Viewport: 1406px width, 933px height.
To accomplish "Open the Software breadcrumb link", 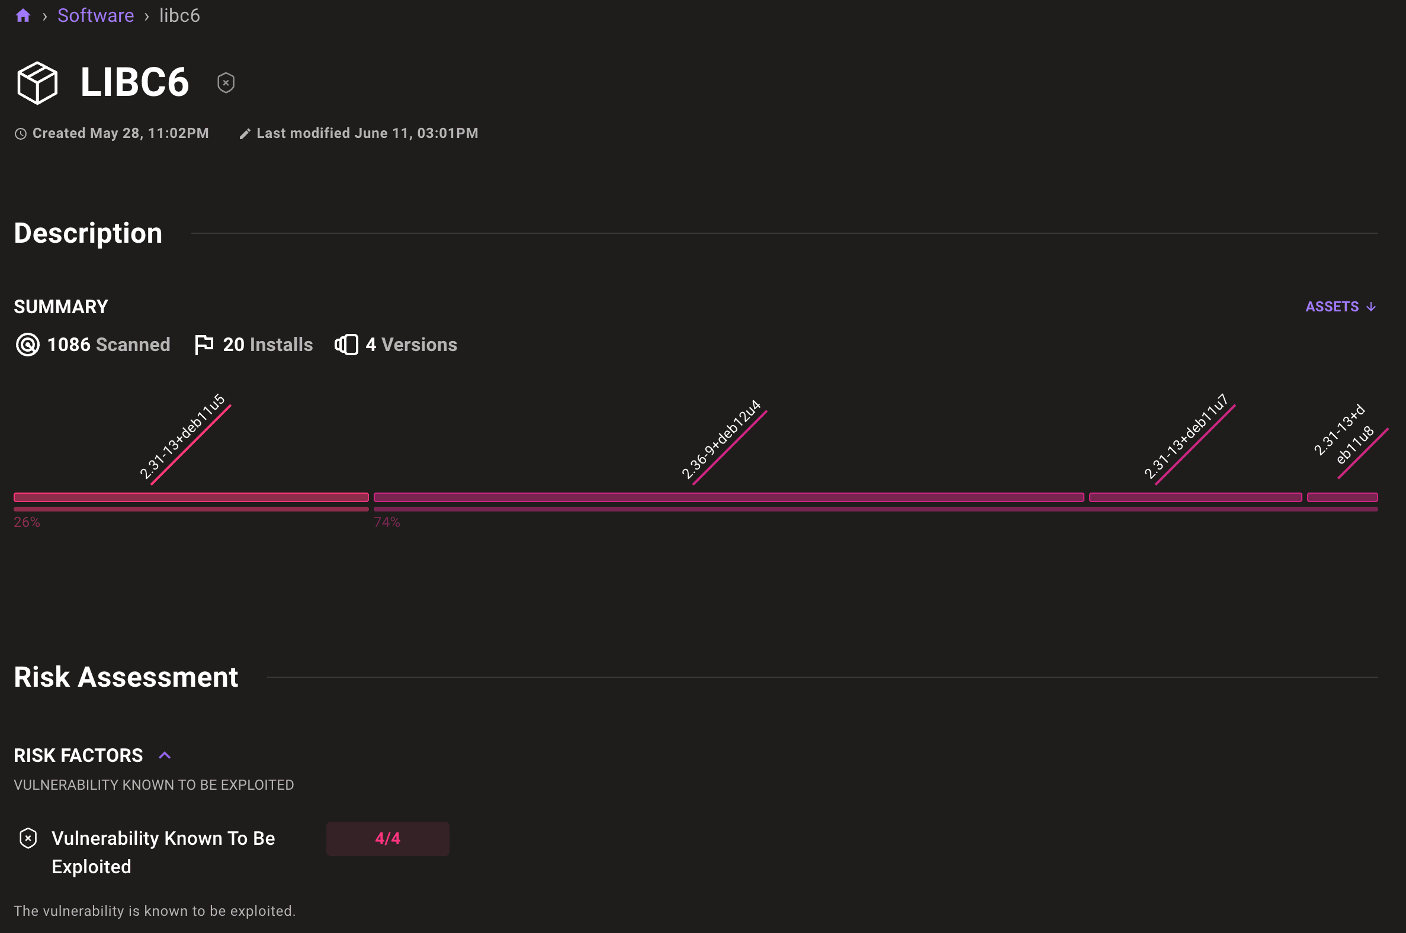I will click(x=95, y=15).
